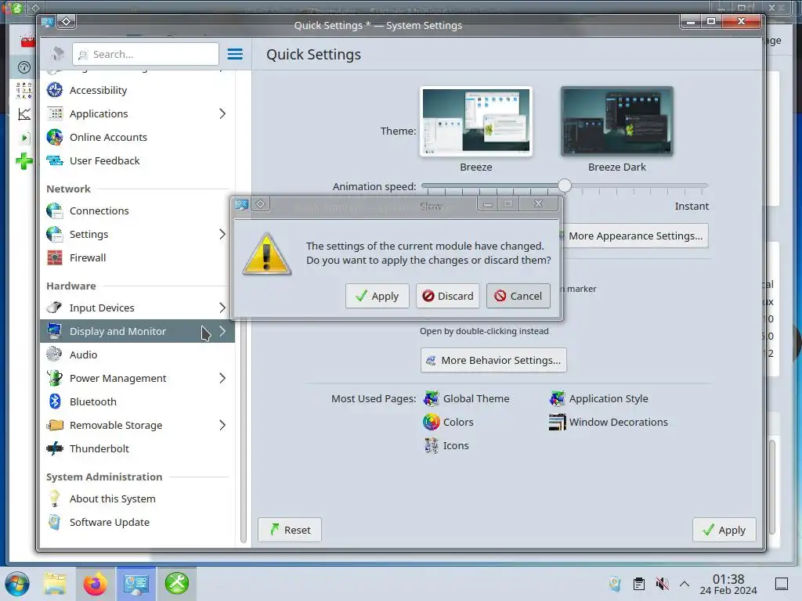Click the green plus icon in background window

pyautogui.click(x=23, y=161)
